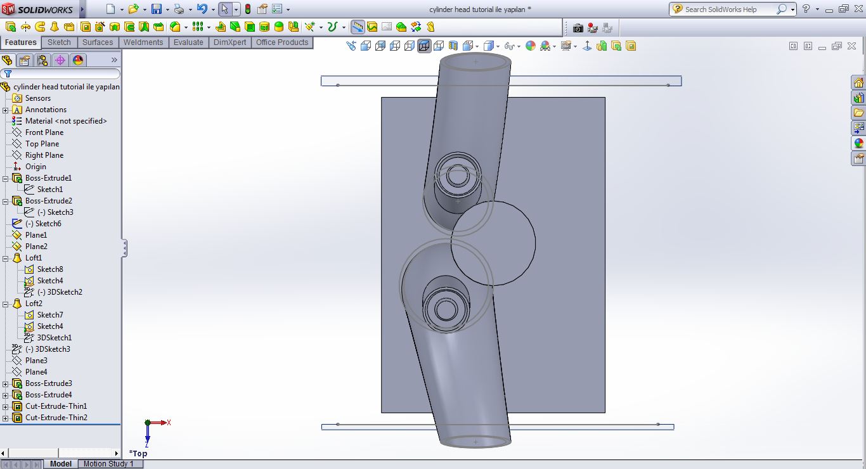Toggle the Hidden Lines Removed display style
This screenshot has width=866, height=469.
click(x=409, y=46)
